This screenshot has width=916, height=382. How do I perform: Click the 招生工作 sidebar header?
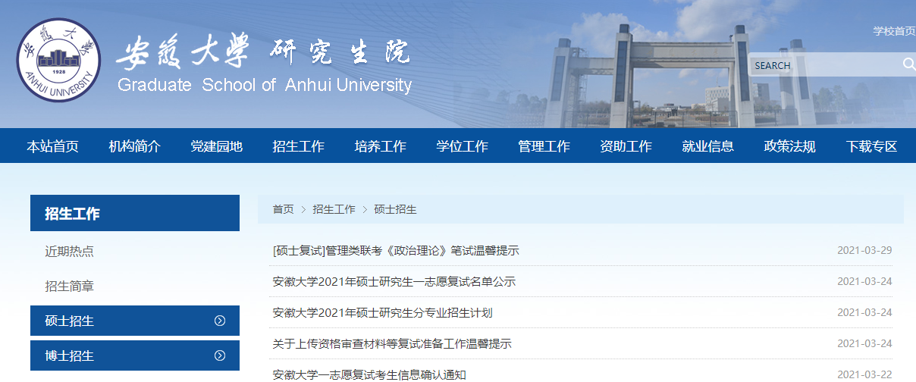[x=135, y=213]
